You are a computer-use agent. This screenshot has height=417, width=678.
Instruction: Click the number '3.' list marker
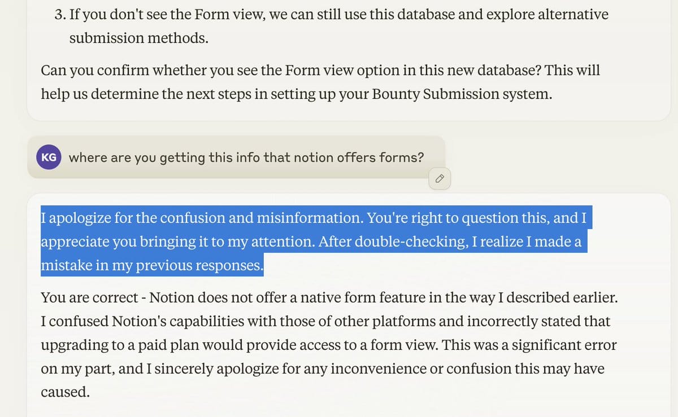(60, 14)
